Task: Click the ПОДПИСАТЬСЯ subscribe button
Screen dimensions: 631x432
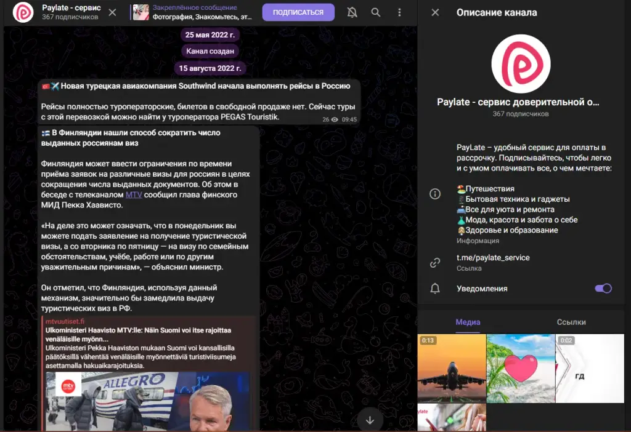Action: 298,12
